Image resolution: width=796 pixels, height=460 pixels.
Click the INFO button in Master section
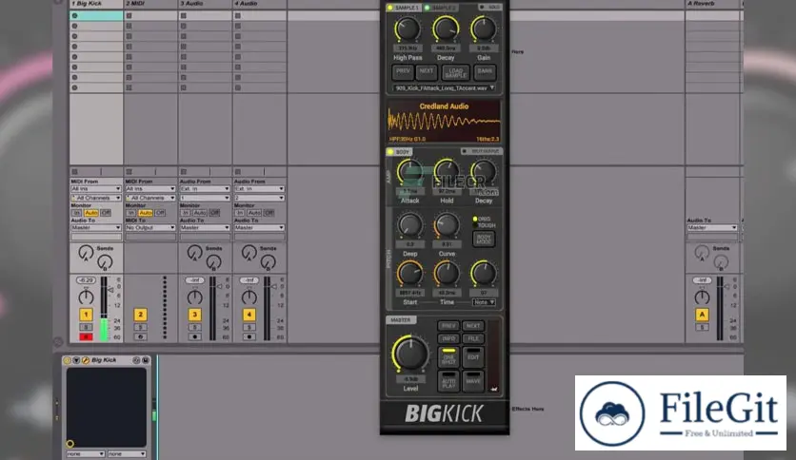[448, 338]
